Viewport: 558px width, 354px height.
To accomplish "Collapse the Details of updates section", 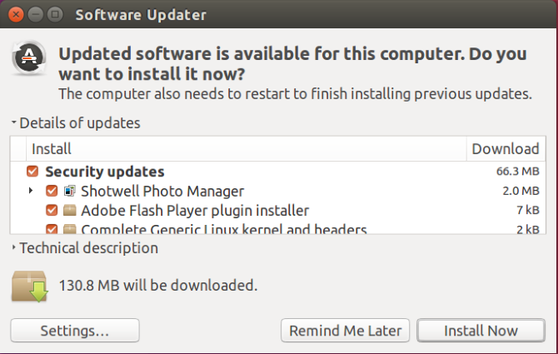I will pyautogui.click(x=14, y=123).
